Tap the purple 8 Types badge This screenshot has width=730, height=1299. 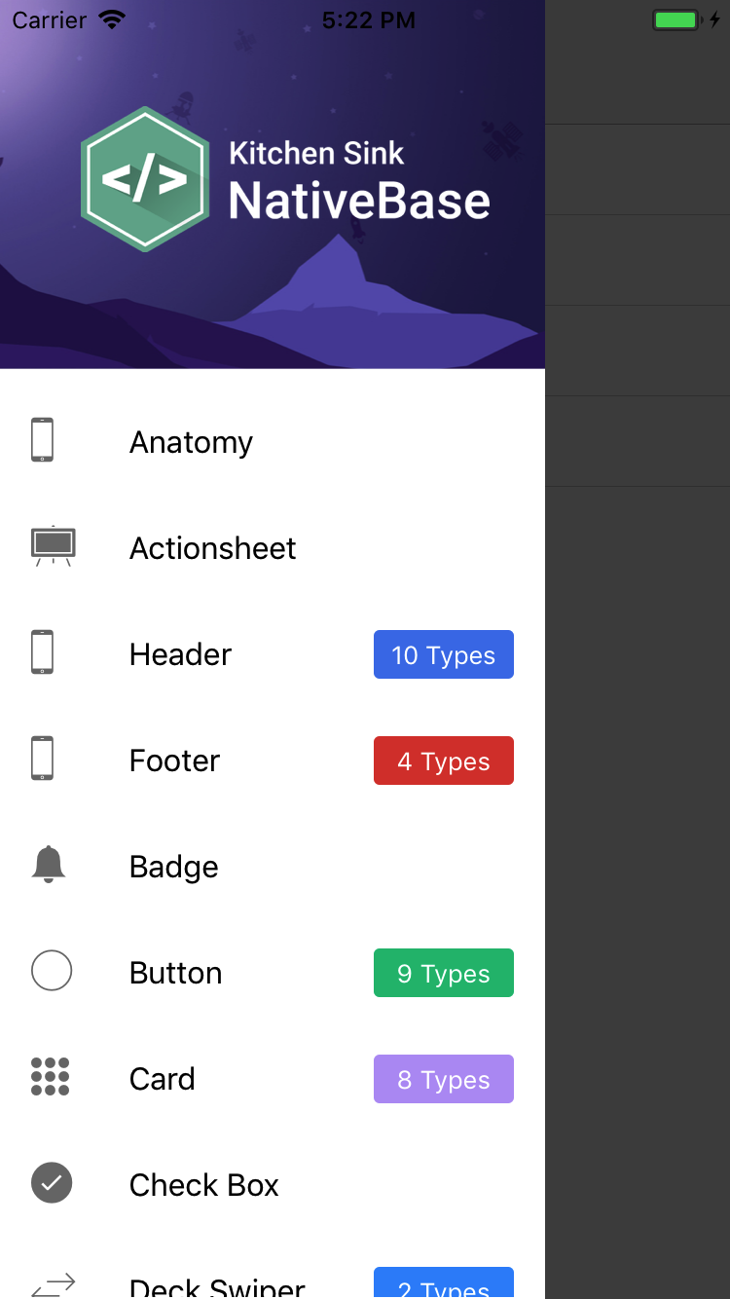point(444,1079)
